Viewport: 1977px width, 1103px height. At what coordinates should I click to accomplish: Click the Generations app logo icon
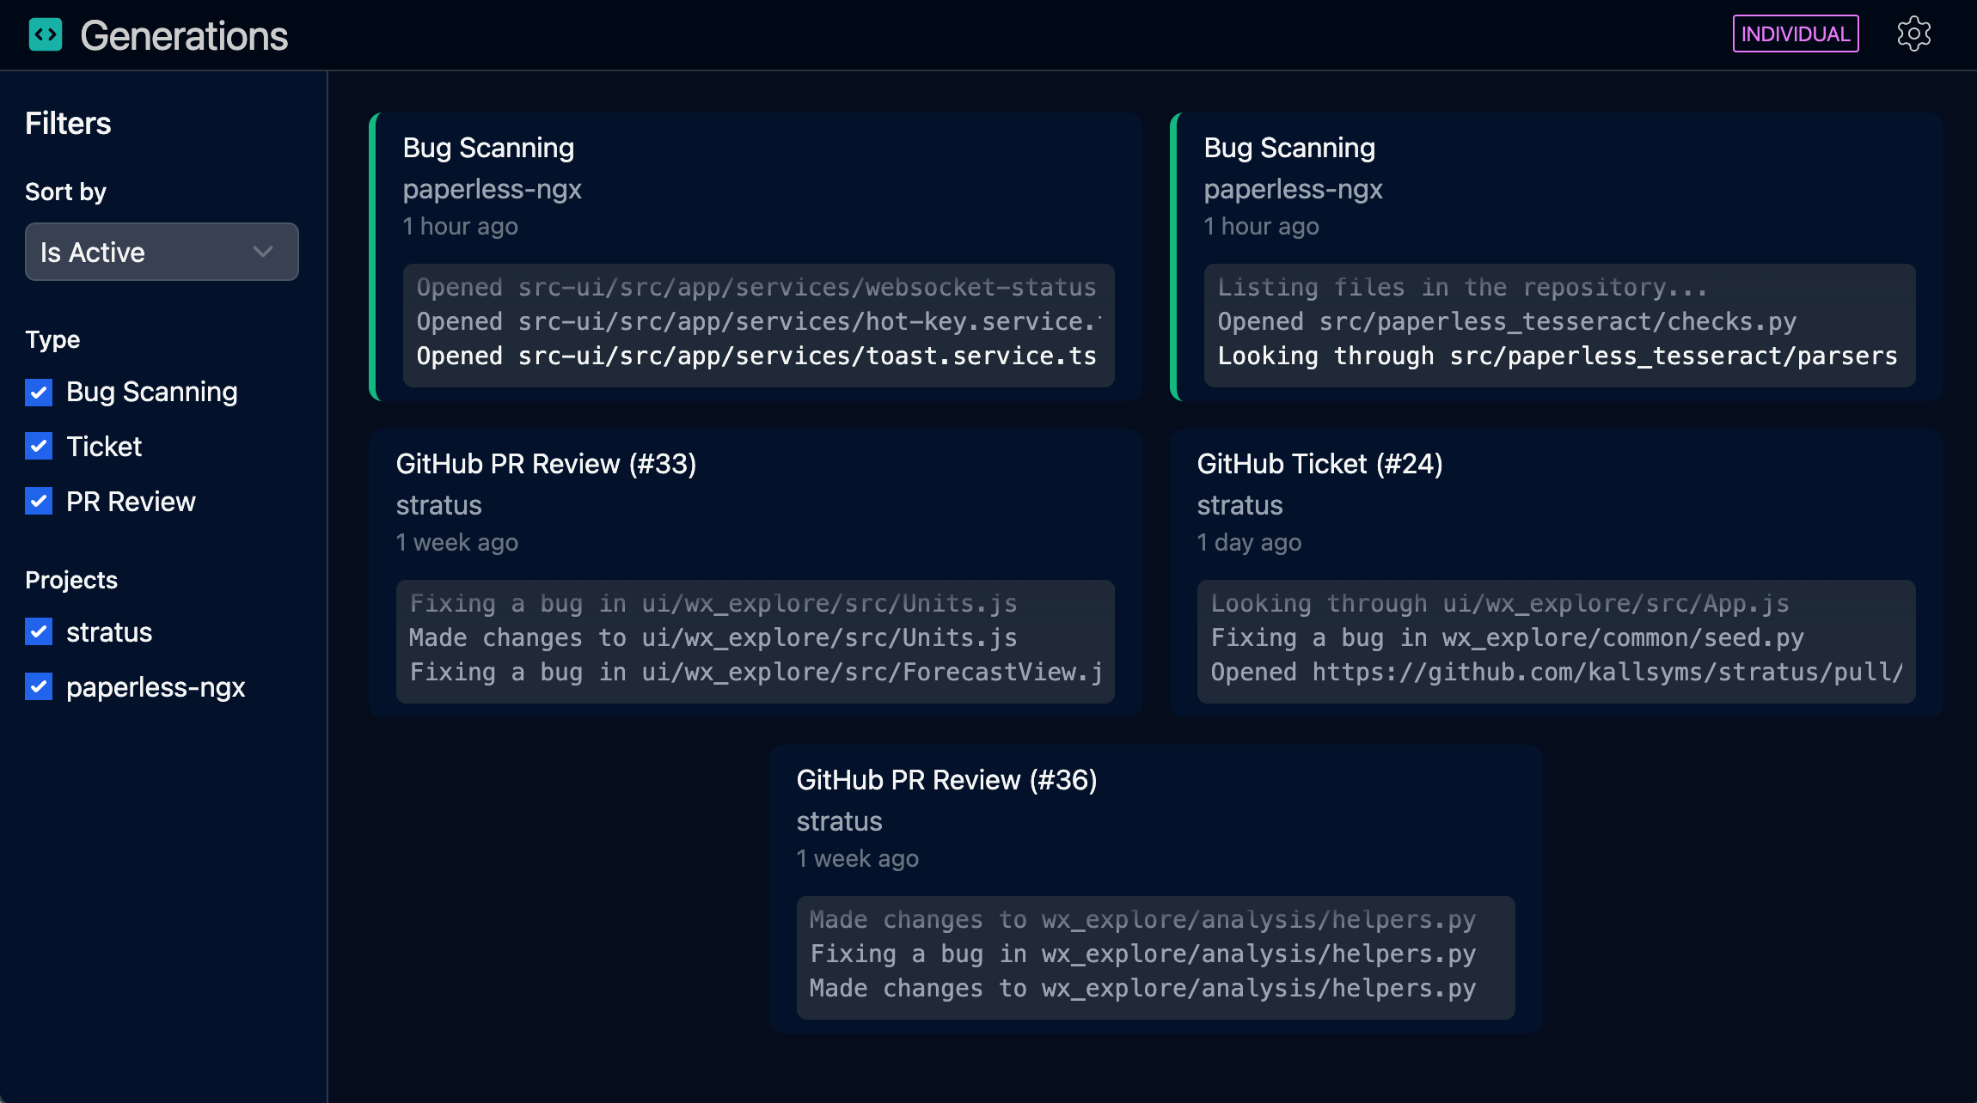[x=46, y=34]
